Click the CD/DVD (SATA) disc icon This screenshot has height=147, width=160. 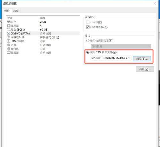click(9, 34)
